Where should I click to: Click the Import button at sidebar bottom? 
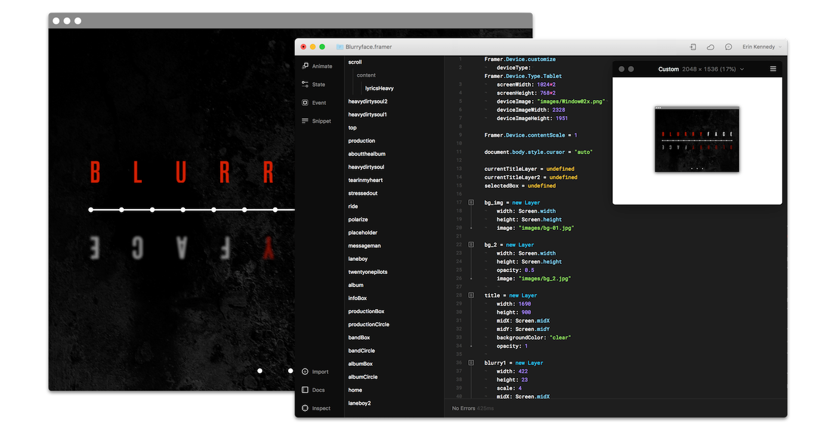coord(315,372)
